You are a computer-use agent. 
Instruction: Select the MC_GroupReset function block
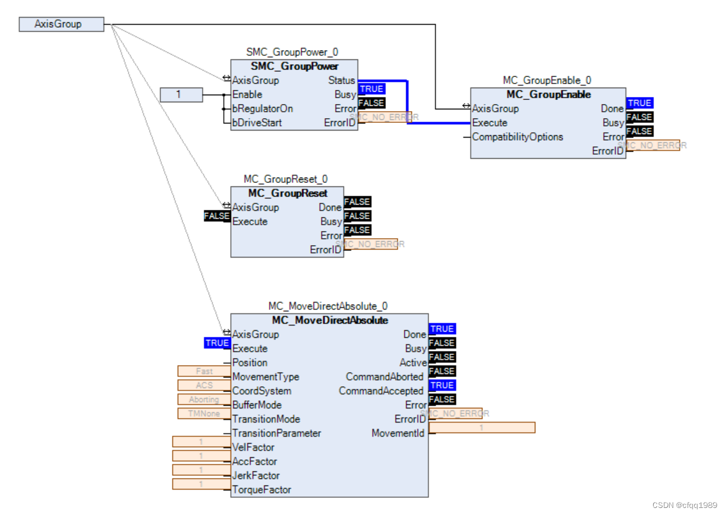(286, 193)
